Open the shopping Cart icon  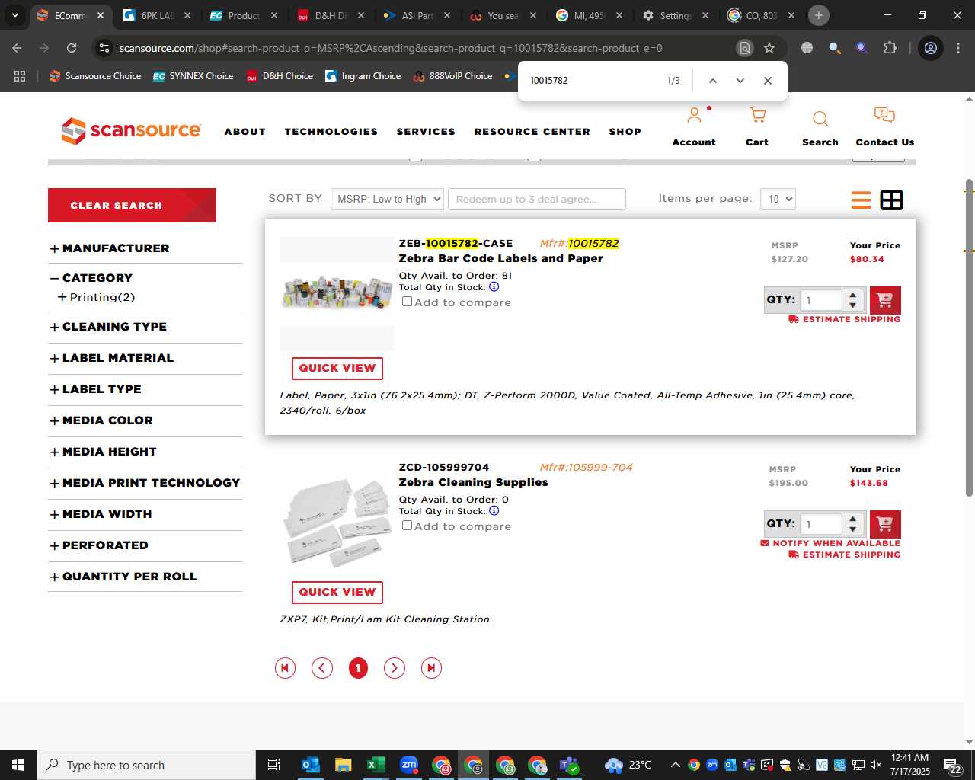(757, 116)
